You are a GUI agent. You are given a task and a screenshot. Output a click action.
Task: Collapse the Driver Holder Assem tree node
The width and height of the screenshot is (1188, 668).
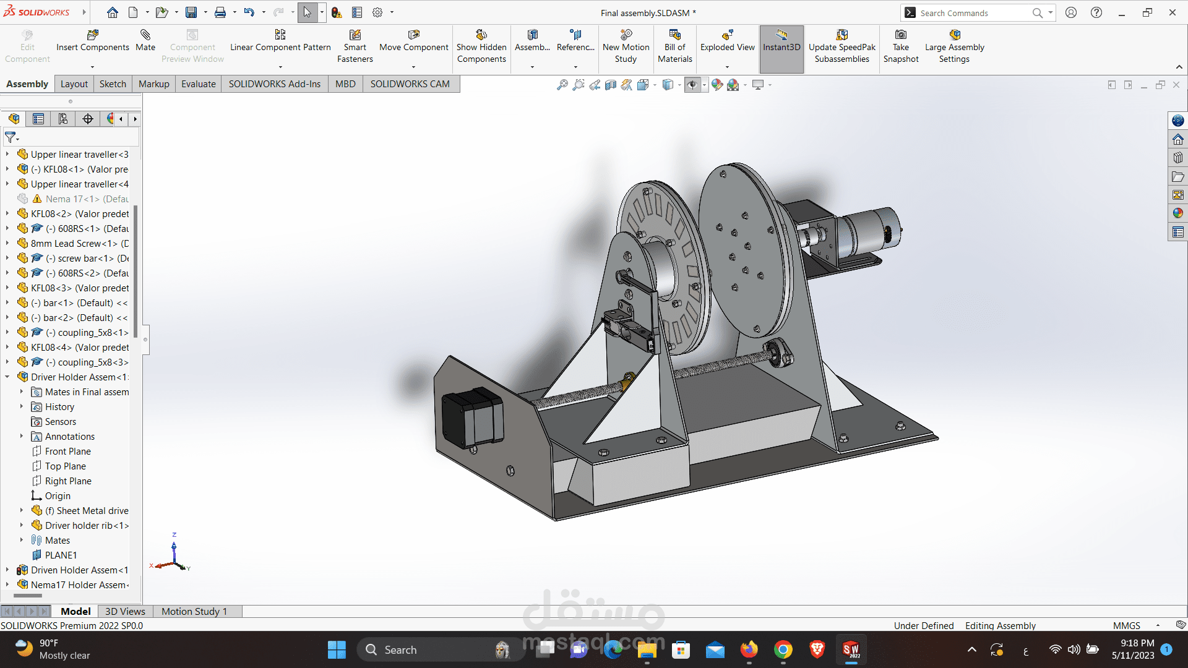click(x=7, y=377)
